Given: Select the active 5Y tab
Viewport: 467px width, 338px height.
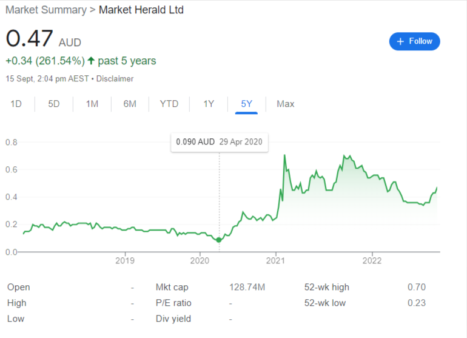Looking at the screenshot, I should click(x=246, y=104).
